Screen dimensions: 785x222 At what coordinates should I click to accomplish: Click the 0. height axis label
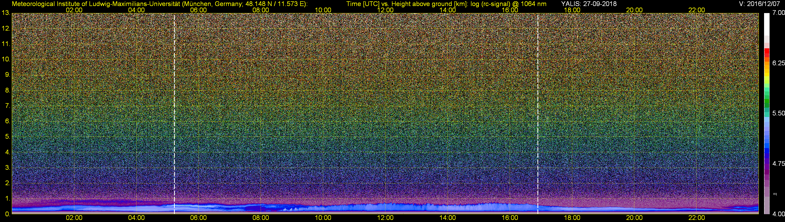click(x=8, y=214)
